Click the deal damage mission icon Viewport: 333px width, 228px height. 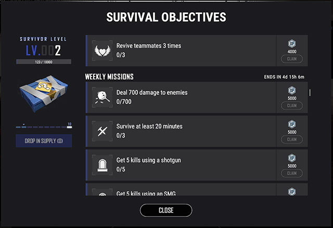[102, 97]
